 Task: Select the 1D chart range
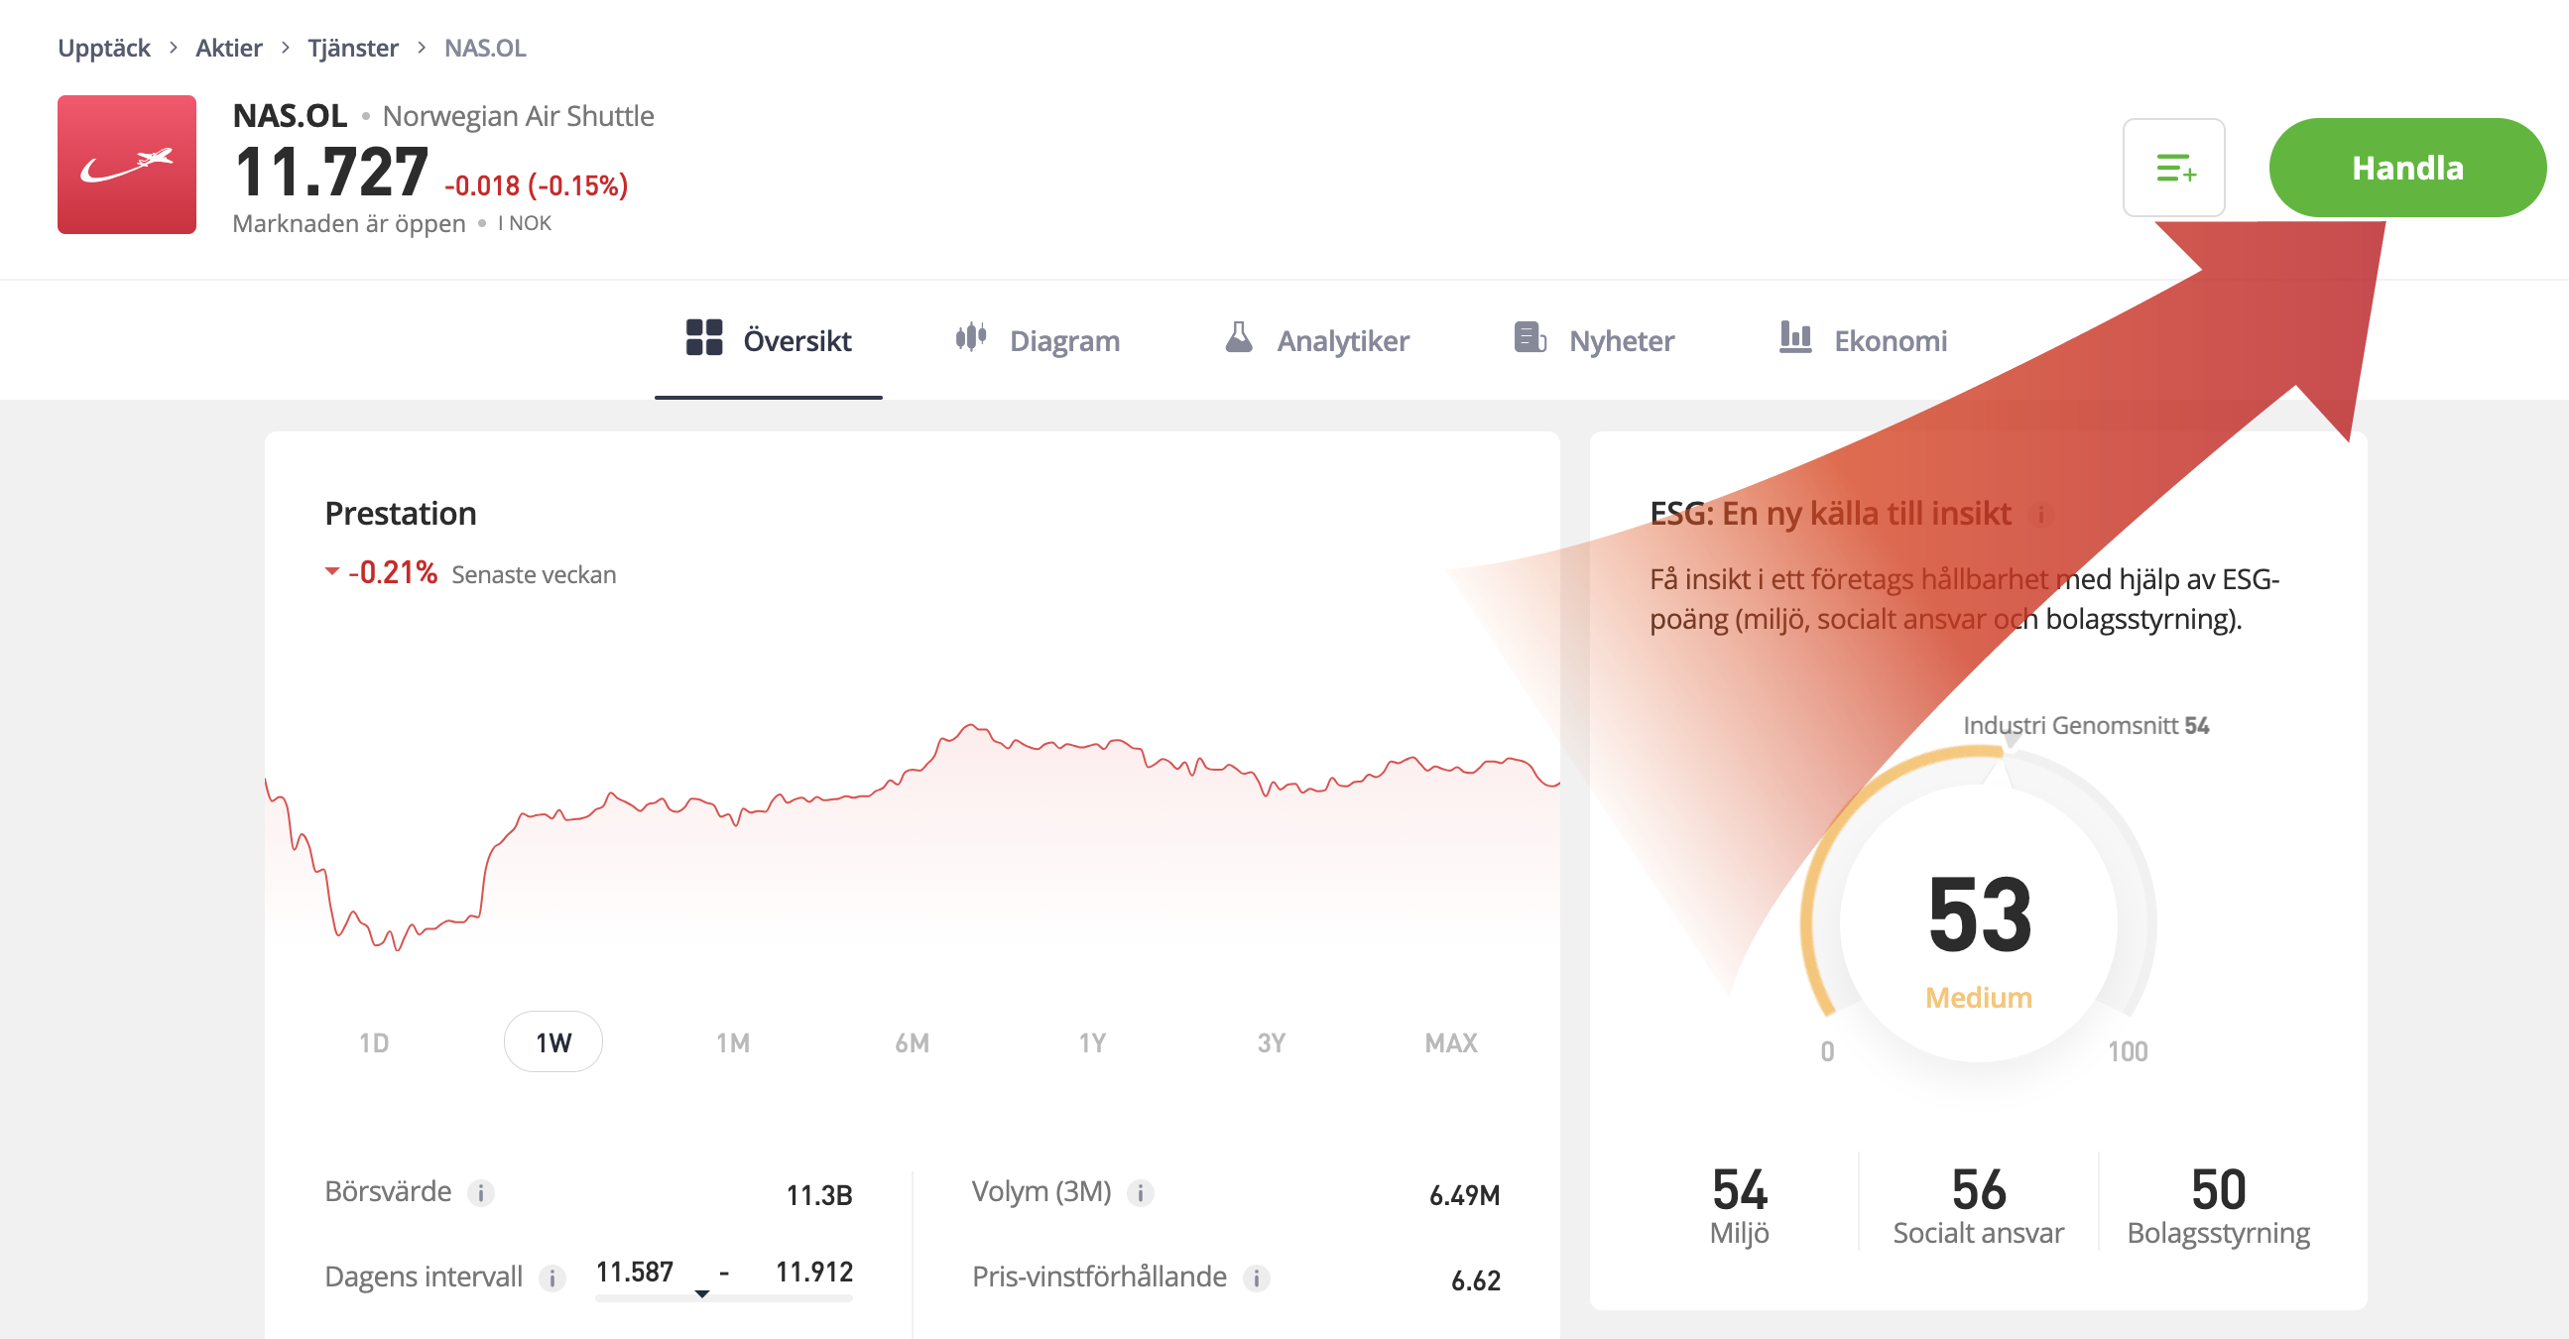[x=374, y=1042]
